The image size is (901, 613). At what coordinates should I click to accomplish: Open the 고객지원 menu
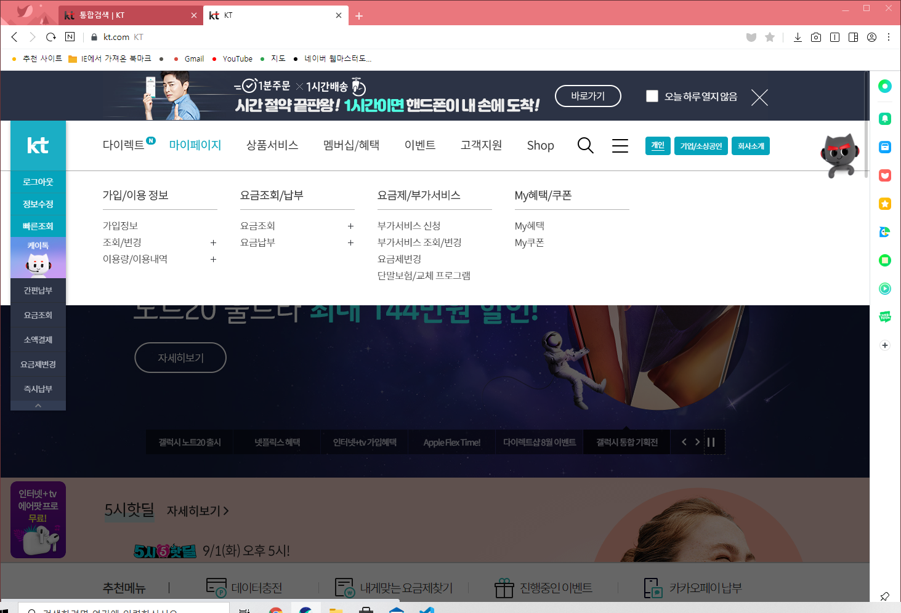482,145
